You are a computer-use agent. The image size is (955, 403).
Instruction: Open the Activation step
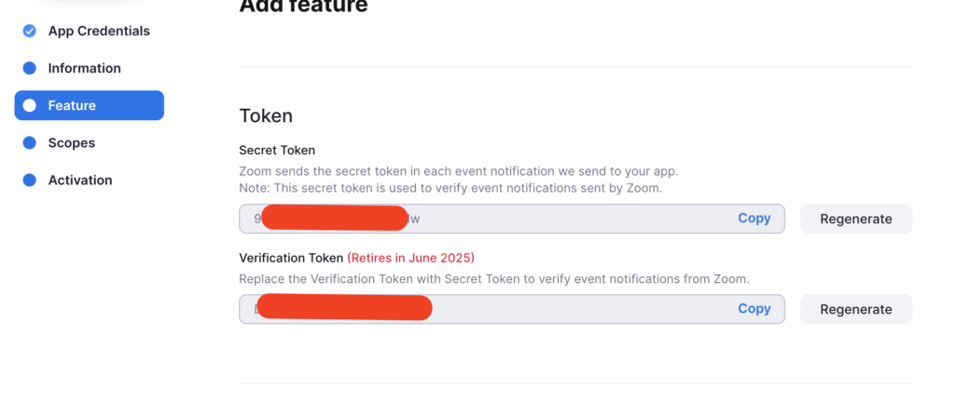click(80, 180)
